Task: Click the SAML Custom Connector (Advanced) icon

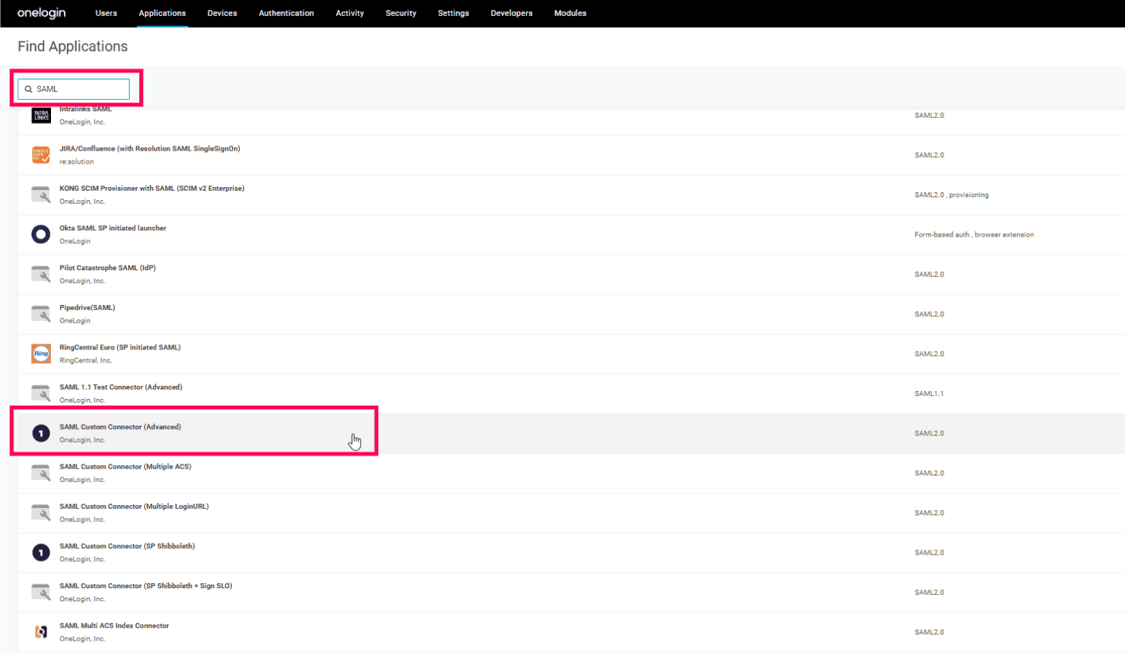Action: [41, 433]
